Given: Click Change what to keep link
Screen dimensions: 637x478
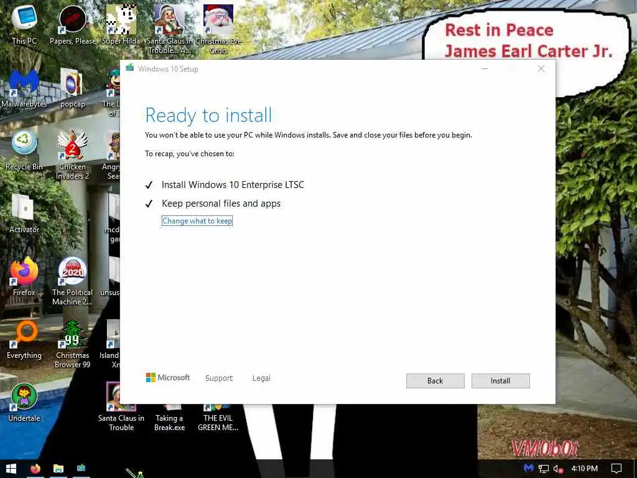Looking at the screenshot, I should 197,221.
